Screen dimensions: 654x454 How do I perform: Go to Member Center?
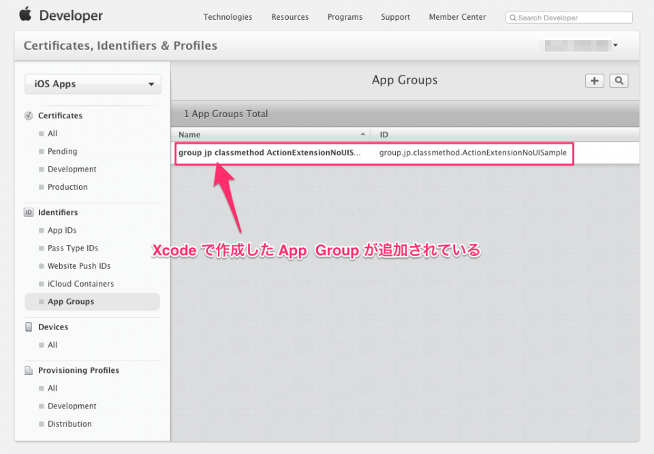457,17
